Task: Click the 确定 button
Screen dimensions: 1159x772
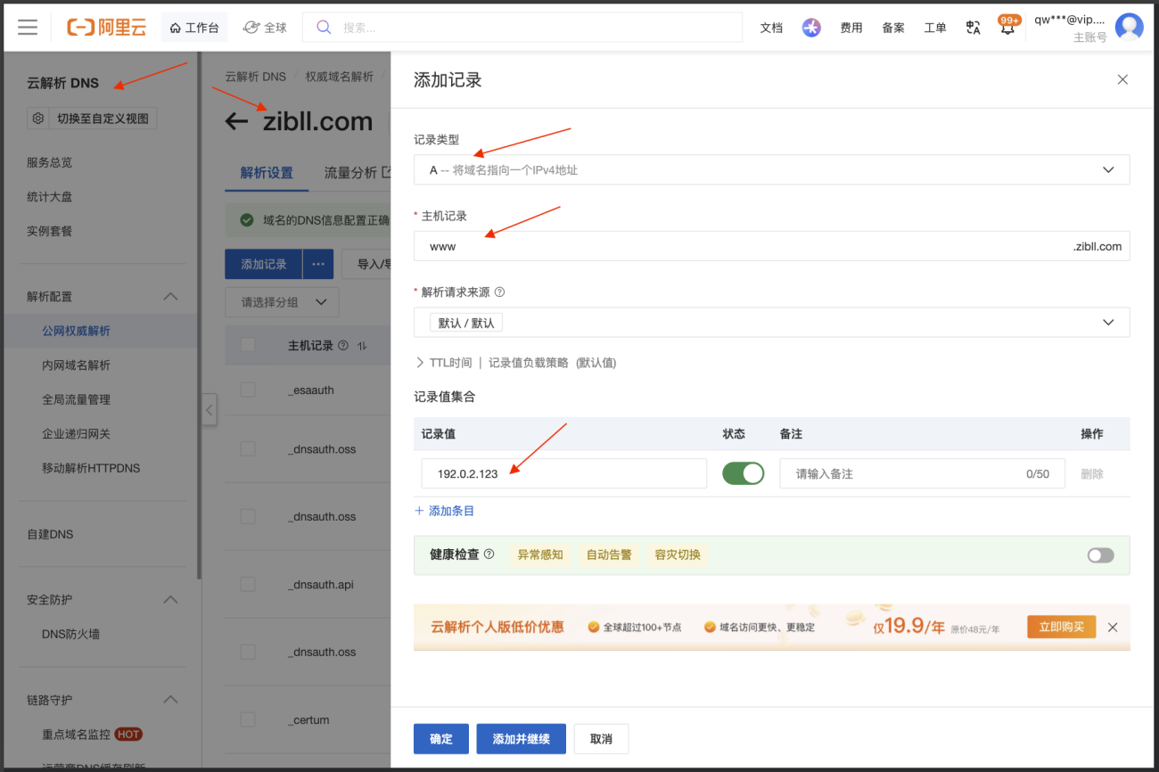Action: tap(441, 739)
